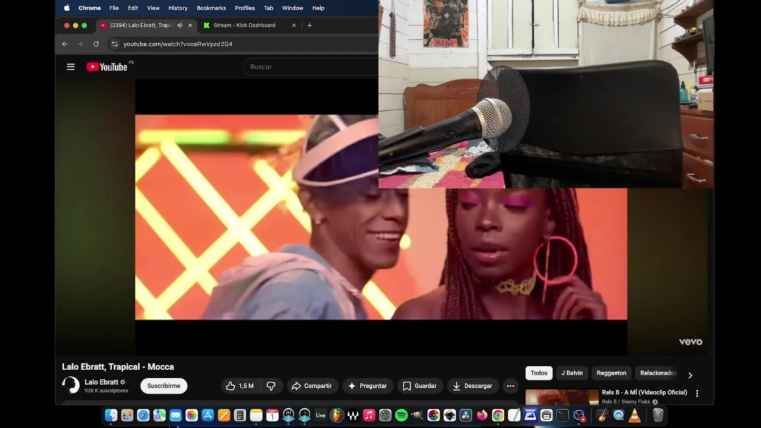The image size is (761, 428).
Task: Open more actions three-dot button under video
Action: 510,386
